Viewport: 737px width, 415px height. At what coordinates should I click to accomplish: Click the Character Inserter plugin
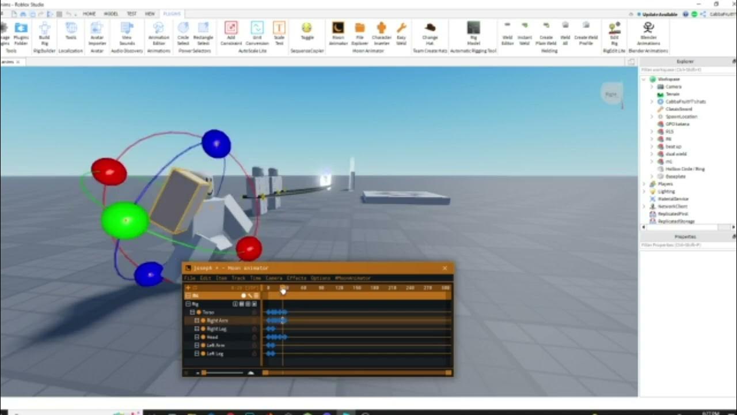point(381,33)
